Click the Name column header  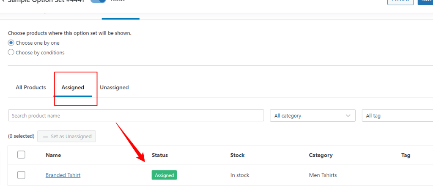53,155
